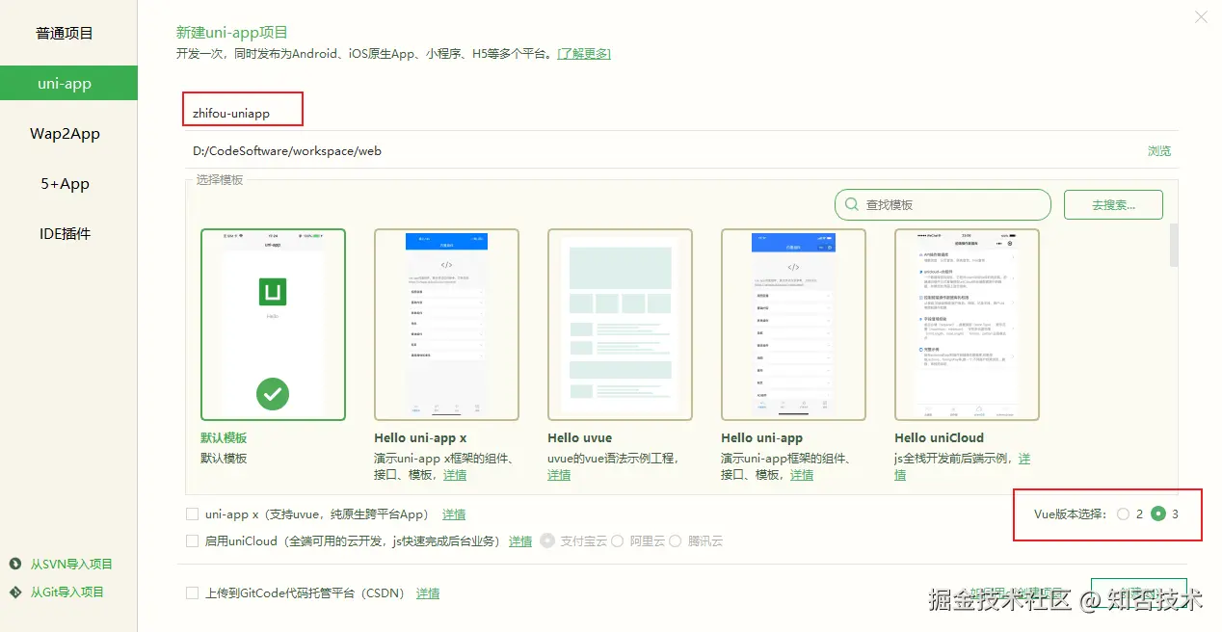Select the 阿里云 radio button
This screenshot has width=1222, height=632.
(617, 541)
